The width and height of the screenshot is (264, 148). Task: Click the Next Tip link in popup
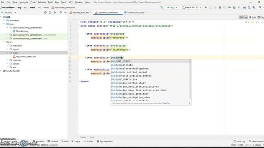point(166,103)
